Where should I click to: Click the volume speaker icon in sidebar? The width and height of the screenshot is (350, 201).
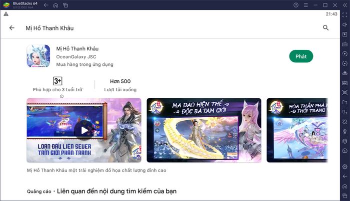click(x=345, y=24)
